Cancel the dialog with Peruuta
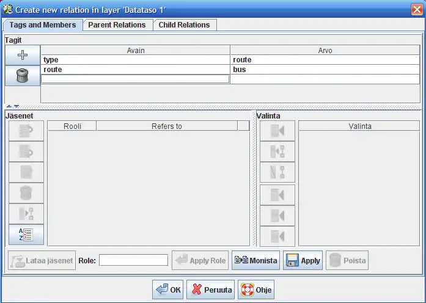The image size is (426, 303). (x=211, y=290)
